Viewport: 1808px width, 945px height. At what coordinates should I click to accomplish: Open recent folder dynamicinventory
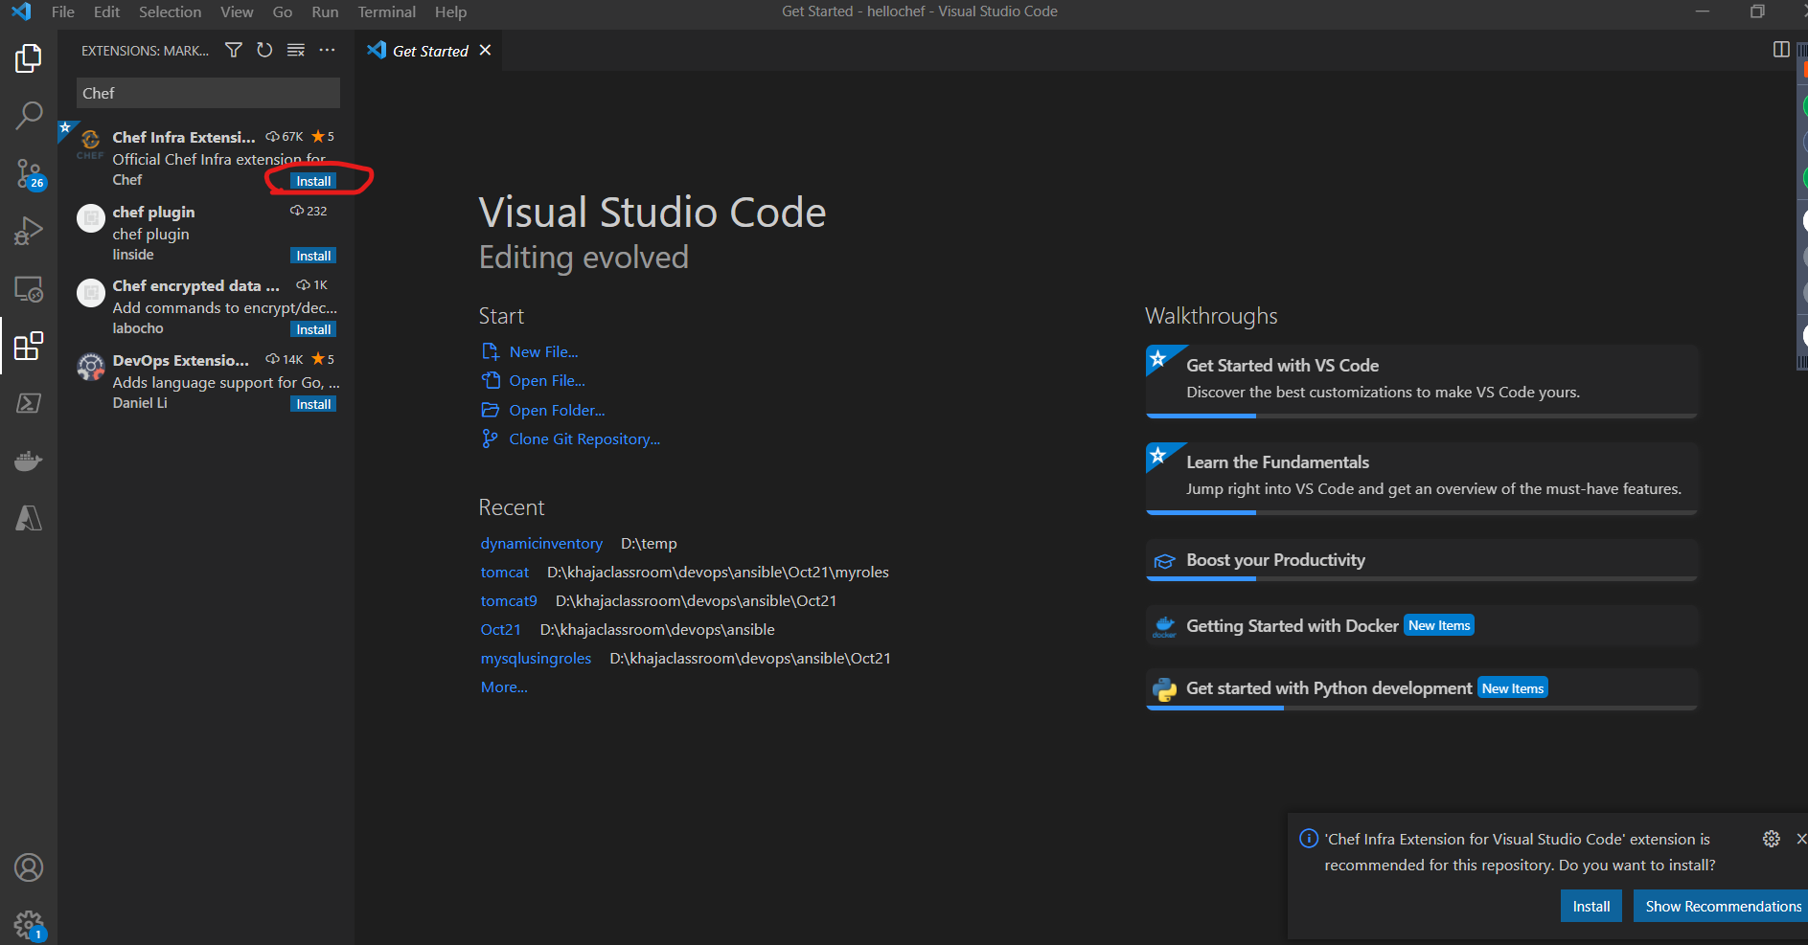click(541, 543)
